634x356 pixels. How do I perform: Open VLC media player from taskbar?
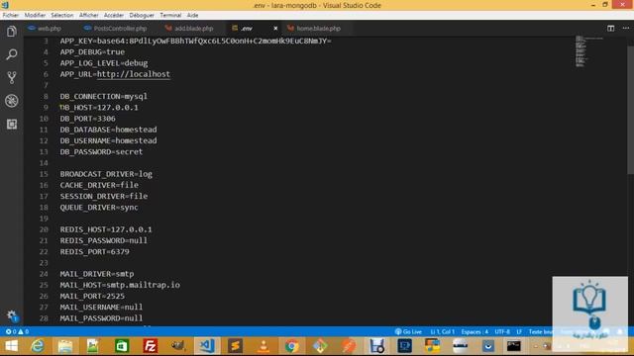click(264, 346)
